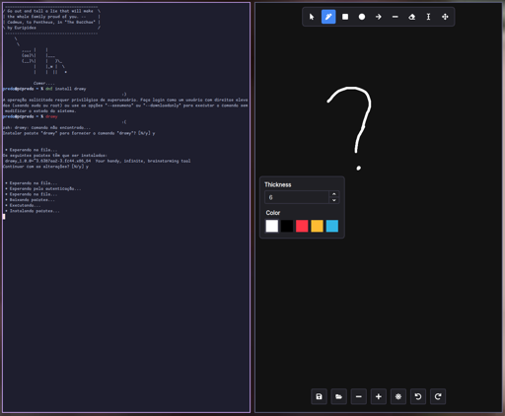This screenshot has width=505, height=416.
Task: Click the 'Esperando pela autenticação...' terminal line
Action: click(43, 188)
